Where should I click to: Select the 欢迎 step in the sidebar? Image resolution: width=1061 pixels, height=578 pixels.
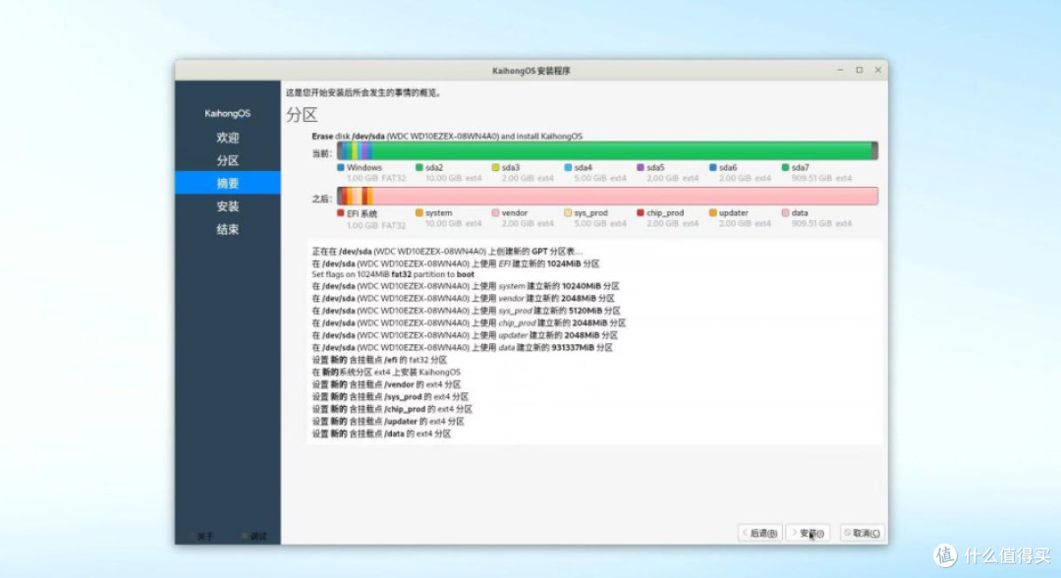point(227,138)
